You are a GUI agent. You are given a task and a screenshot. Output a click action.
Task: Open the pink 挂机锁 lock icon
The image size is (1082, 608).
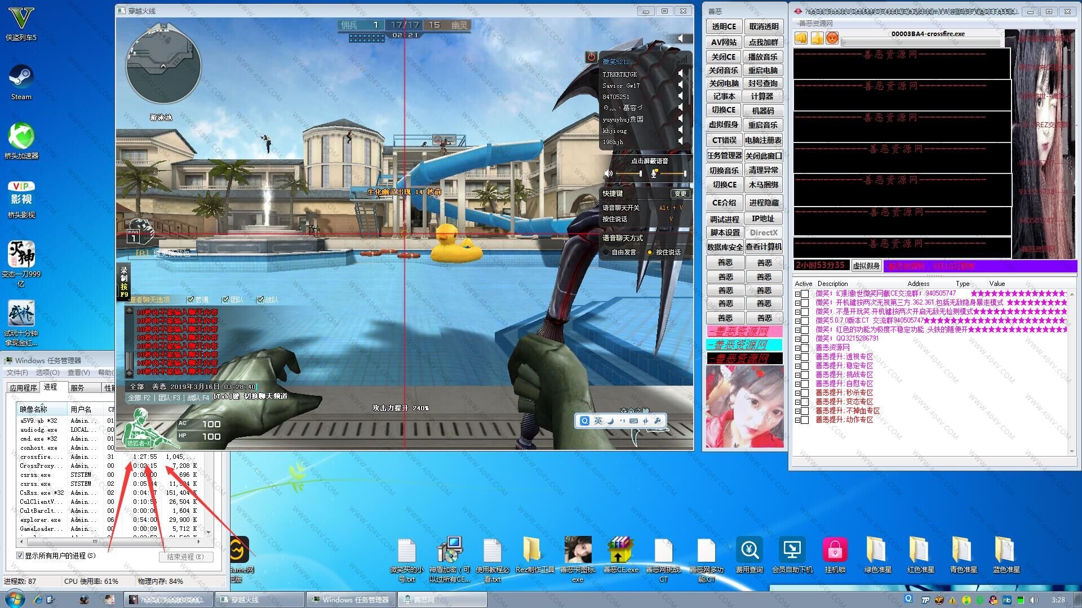pos(835,551)
